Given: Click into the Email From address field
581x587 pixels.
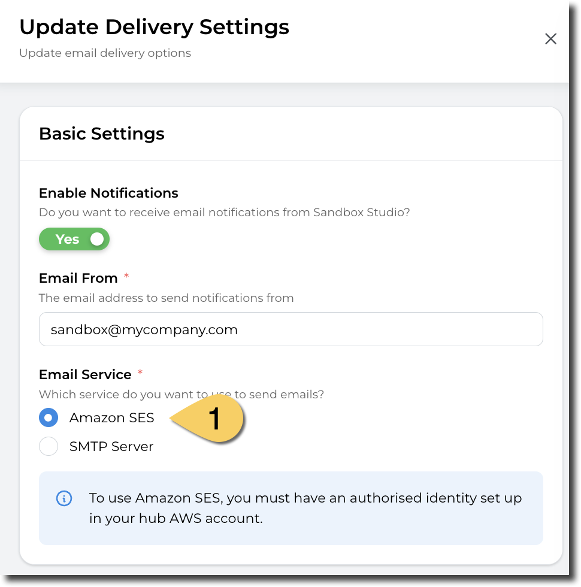Looking at the screenshot, I should tap(291, 329).
